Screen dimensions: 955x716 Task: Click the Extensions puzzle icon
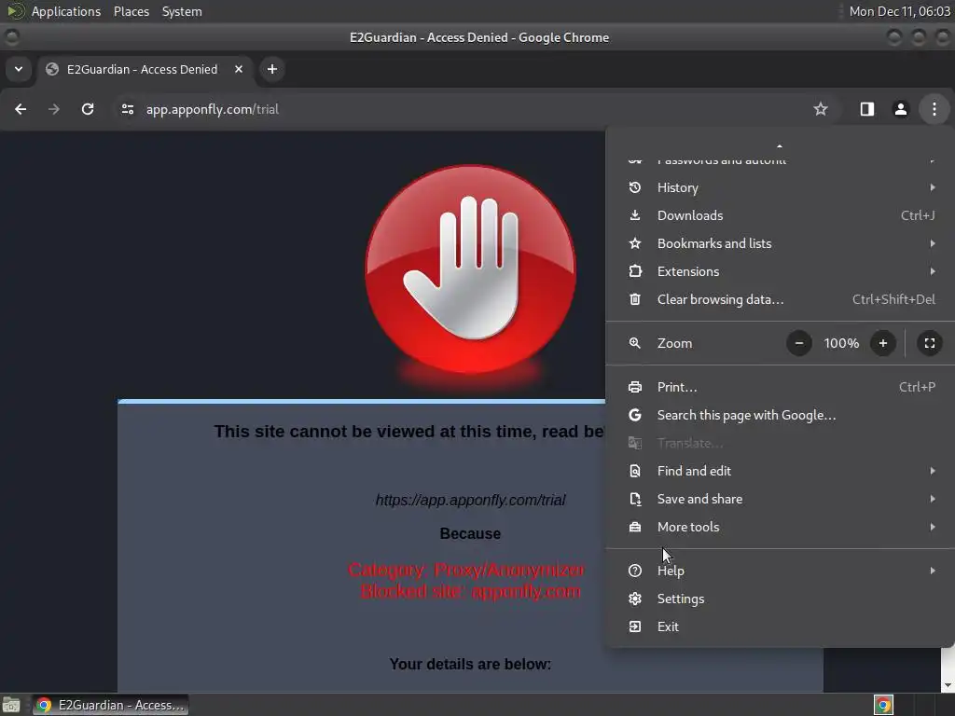634,271
